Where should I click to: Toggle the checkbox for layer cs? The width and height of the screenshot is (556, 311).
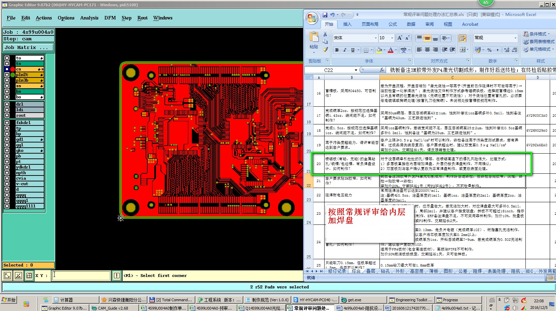7,69
